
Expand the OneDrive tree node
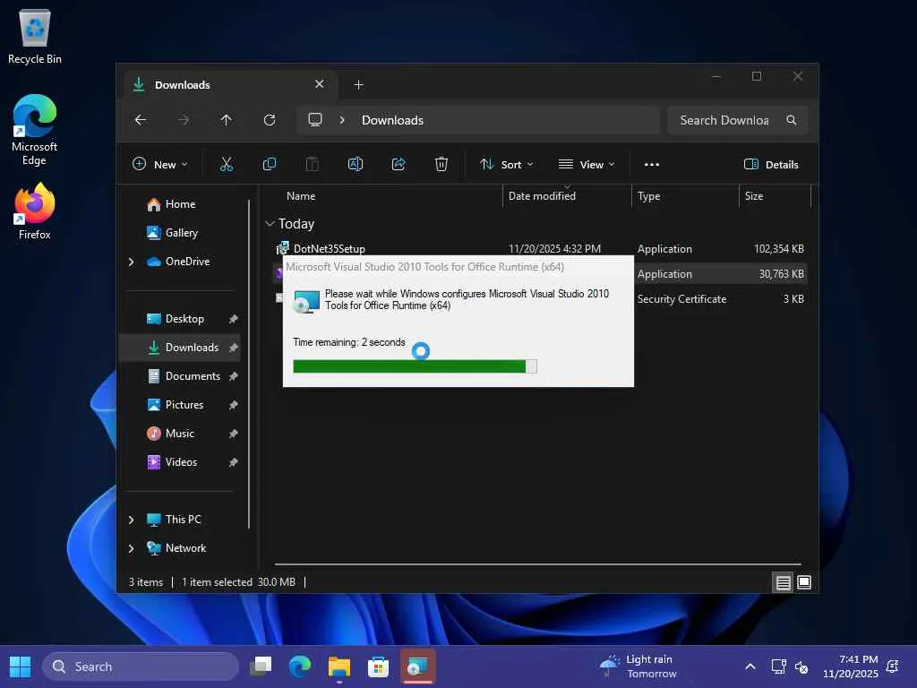point(132,262)
